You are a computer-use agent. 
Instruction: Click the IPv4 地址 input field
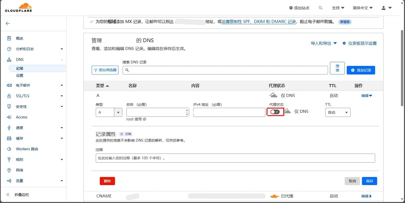coord(229,112)
